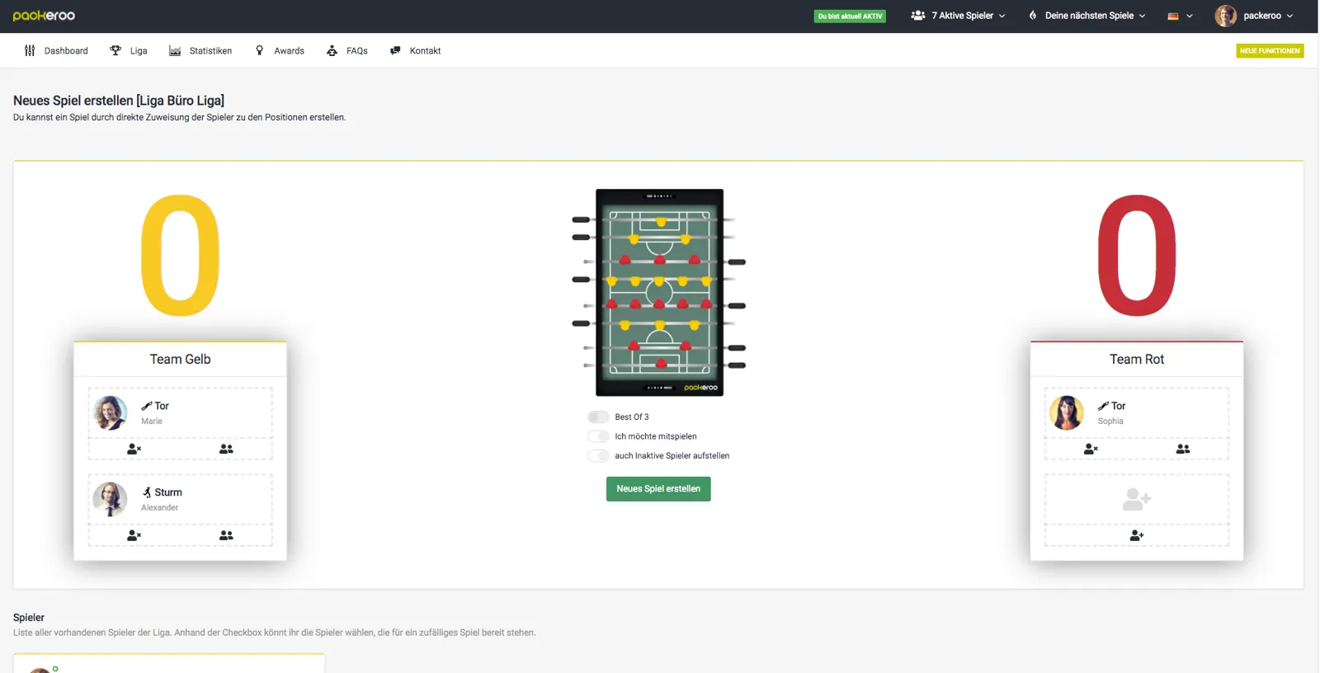The image size is (1320, 673).
Task: Click the 'Du bist aktuell AKTIV' badge
Action: (x=850, y=16)
